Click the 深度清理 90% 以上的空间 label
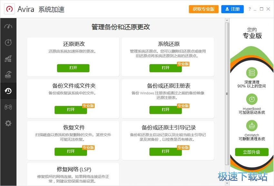This screenshot has width=274, height=186. (x=252, y=84)
